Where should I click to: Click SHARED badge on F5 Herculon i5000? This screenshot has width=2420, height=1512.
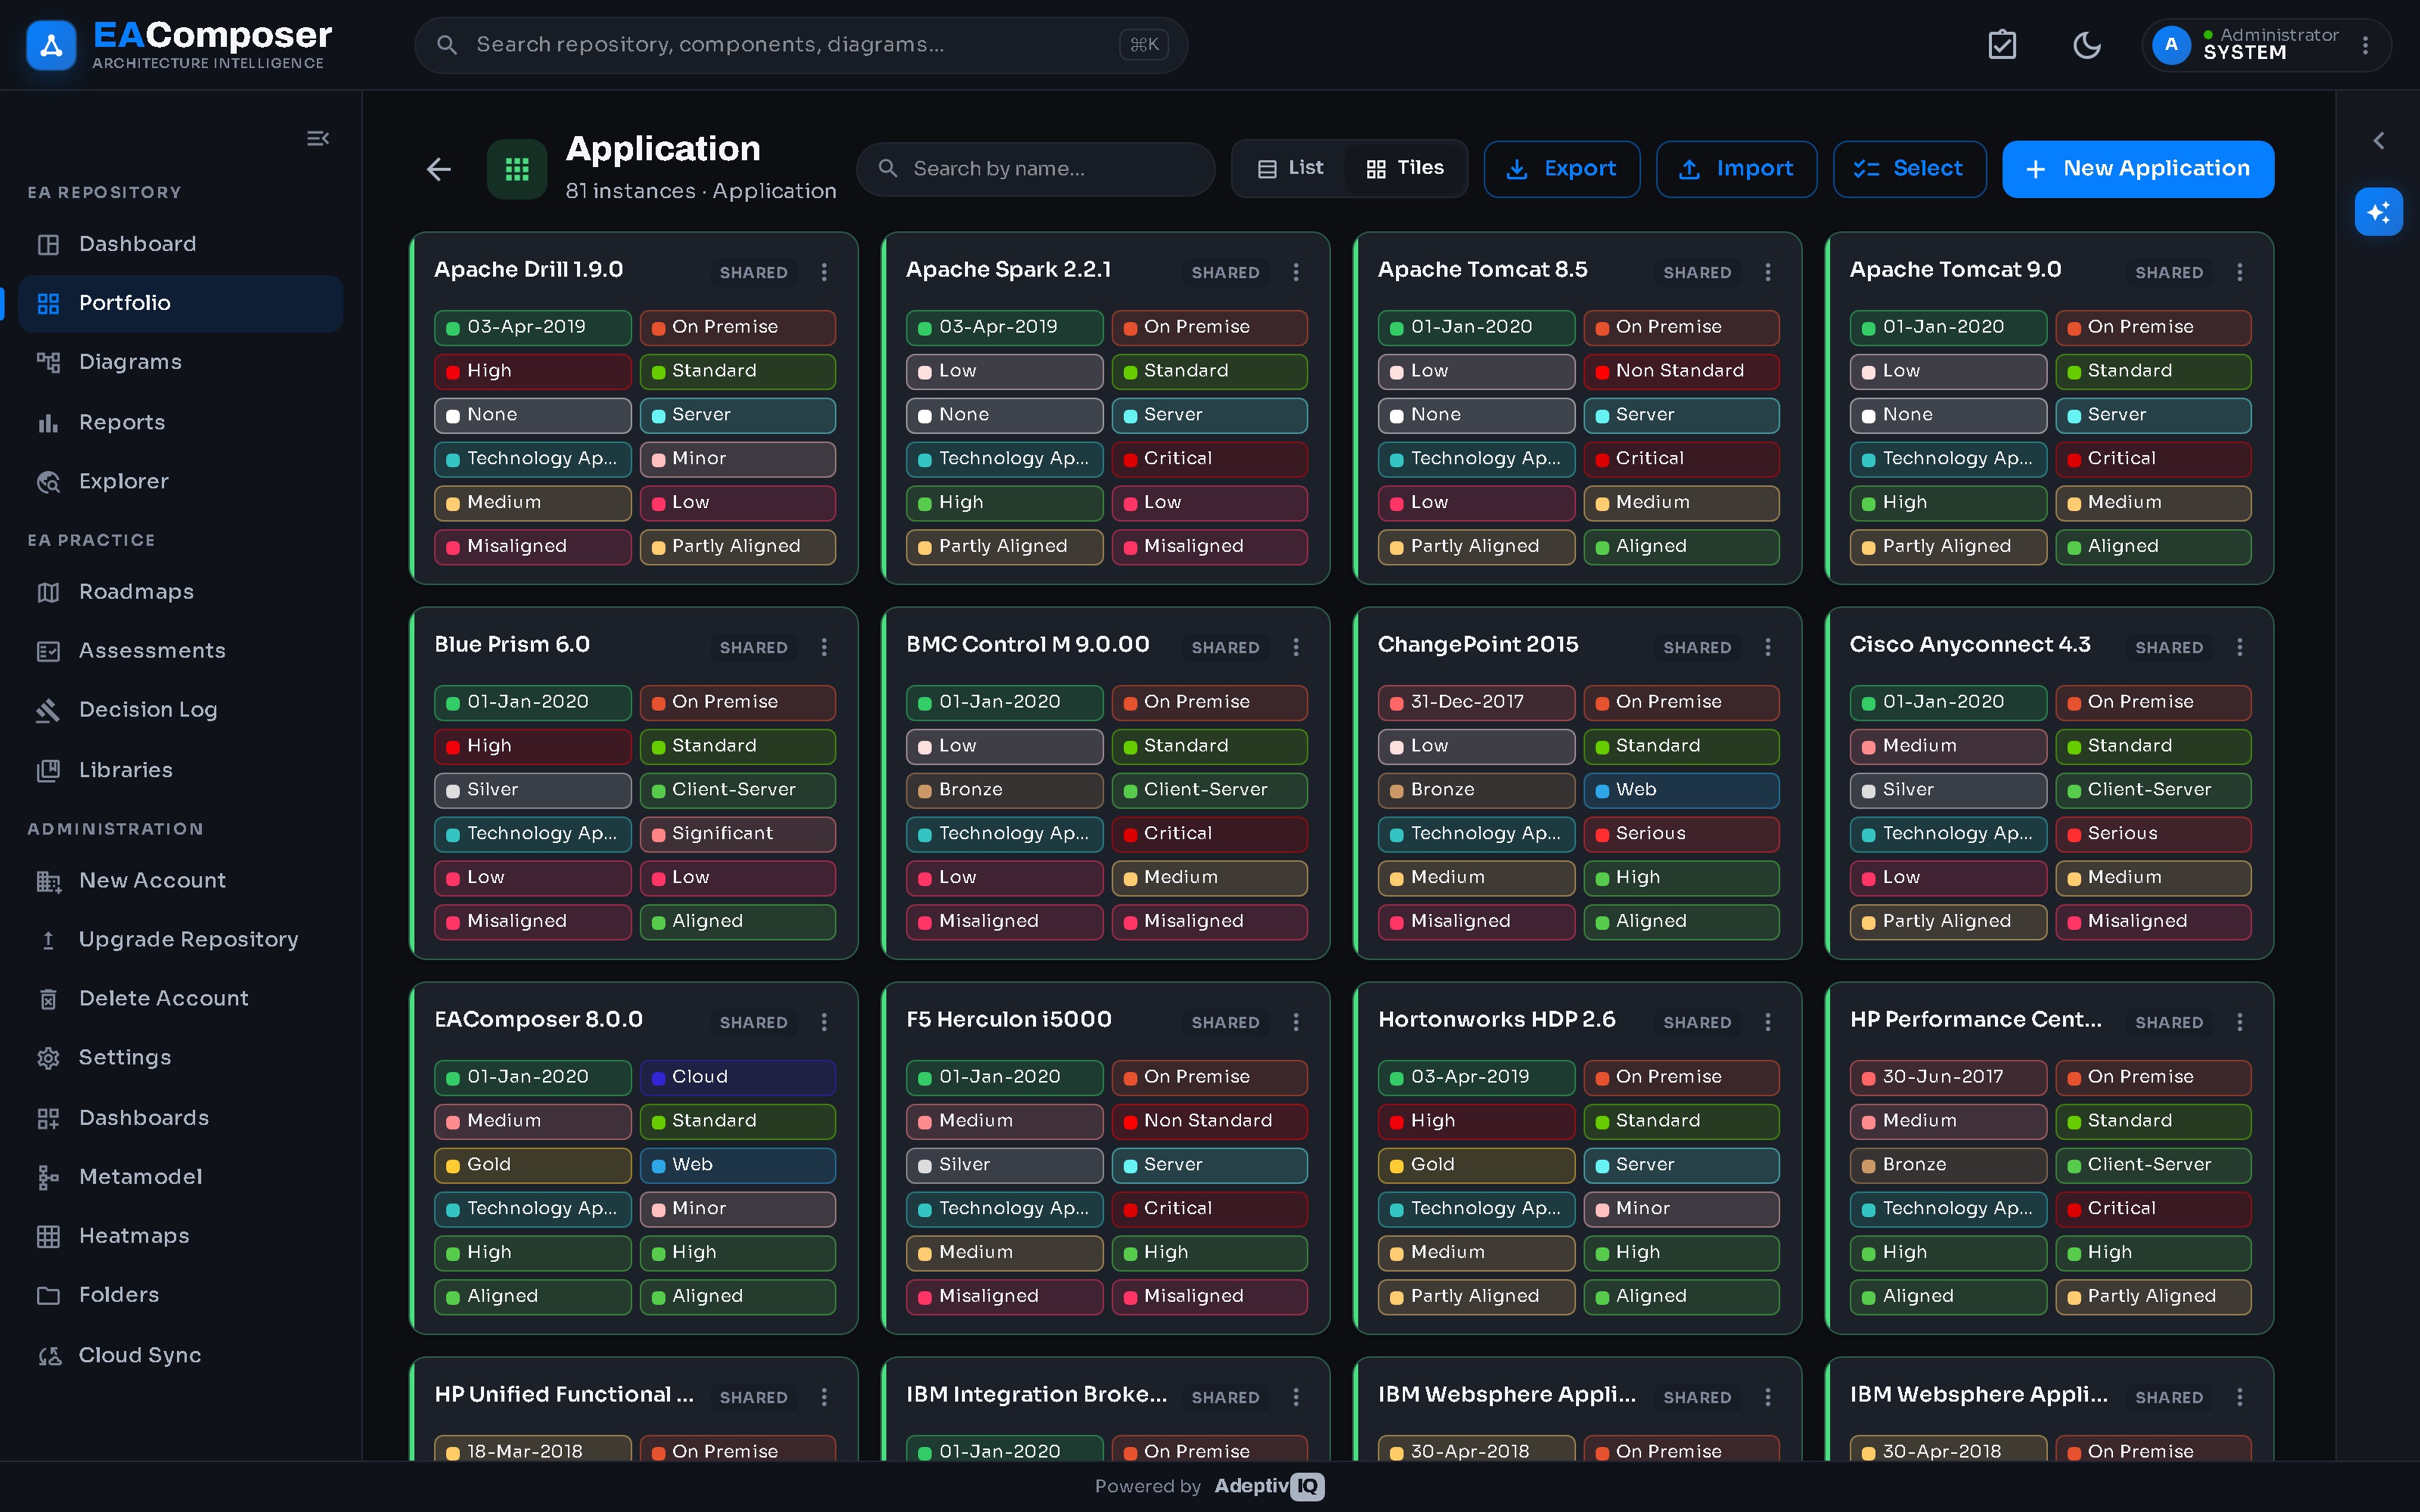pyautogui.click(x=1225, y=1022)
